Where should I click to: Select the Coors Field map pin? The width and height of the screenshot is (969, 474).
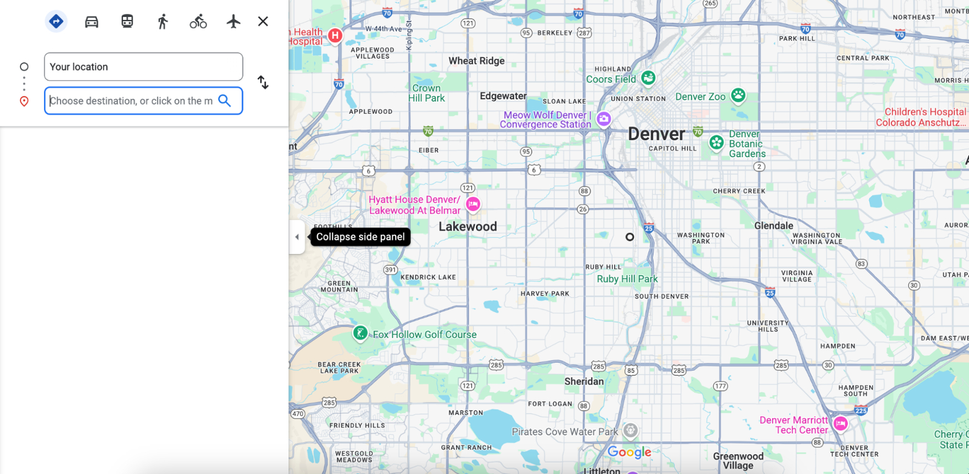(x=648, y=78)
